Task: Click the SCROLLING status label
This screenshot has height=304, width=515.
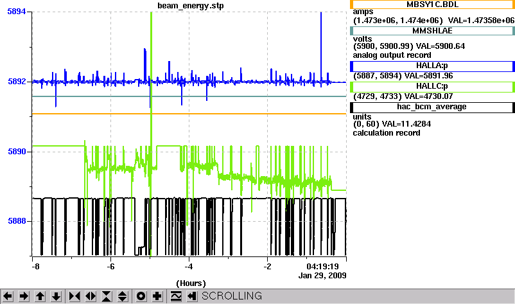Action: tap(232, 296)
